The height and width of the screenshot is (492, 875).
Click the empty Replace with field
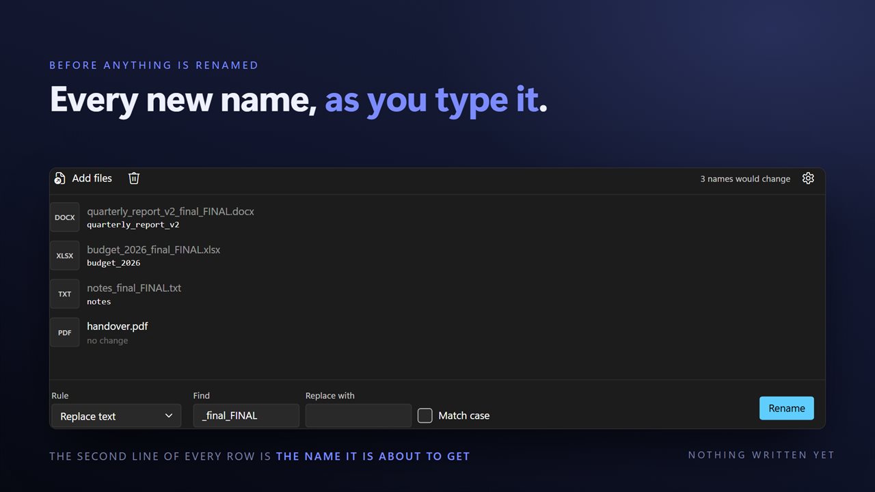(358, 415)
